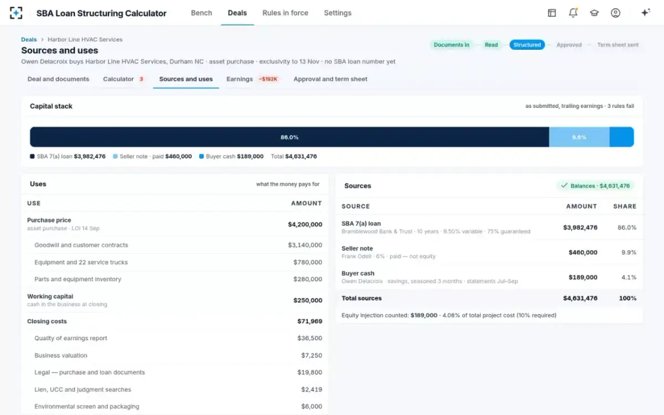The height and width of the screenshot is (415, 664).
Task: Click the $3,982,476 amount in Sources table
Action: pos(580,227)
